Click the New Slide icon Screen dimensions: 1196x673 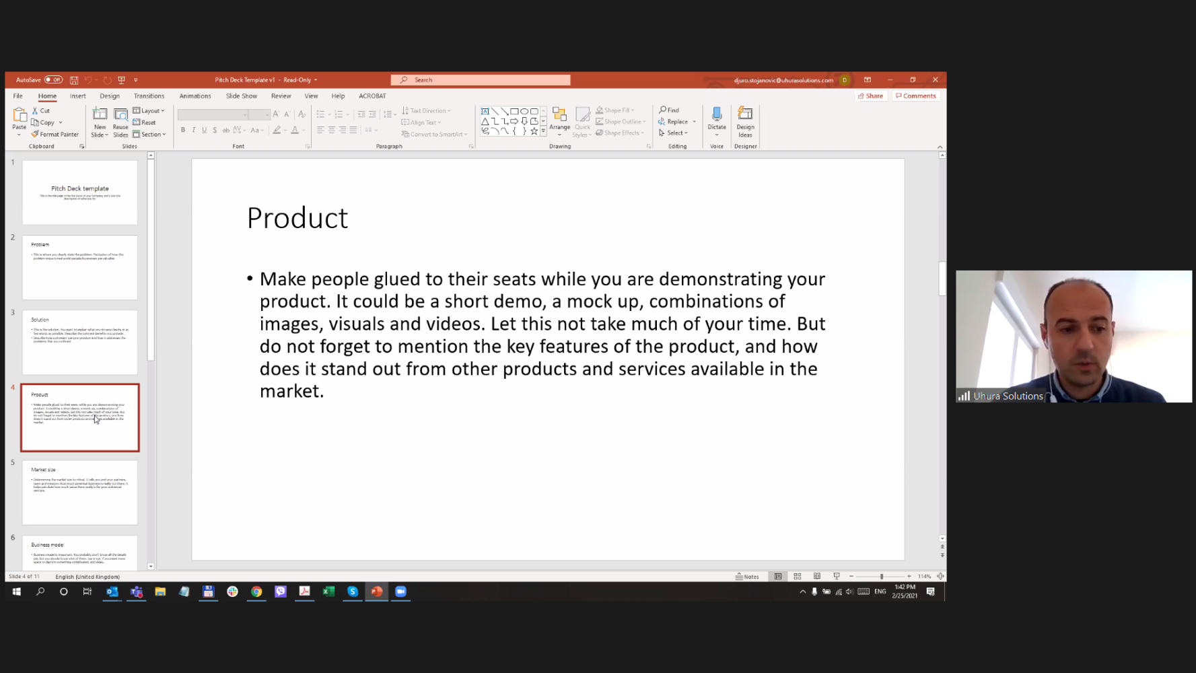coord(100,115)
